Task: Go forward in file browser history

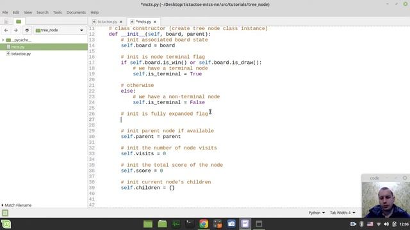Action: click(x=15, y=30)
